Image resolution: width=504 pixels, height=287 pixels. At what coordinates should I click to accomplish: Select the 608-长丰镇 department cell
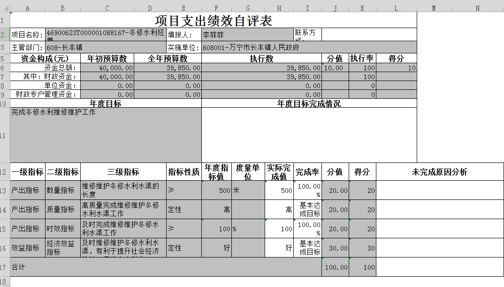click(x=106, y=47)
